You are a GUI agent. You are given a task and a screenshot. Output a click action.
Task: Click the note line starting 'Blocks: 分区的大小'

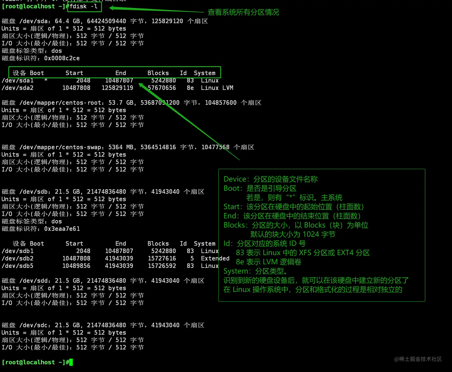pos(296,225)
